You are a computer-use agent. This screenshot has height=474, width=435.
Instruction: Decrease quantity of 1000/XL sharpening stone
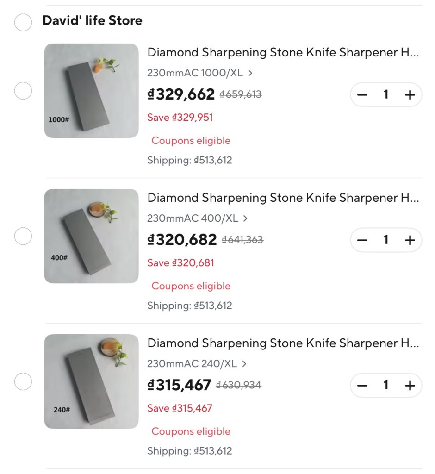tap(362, 94)
